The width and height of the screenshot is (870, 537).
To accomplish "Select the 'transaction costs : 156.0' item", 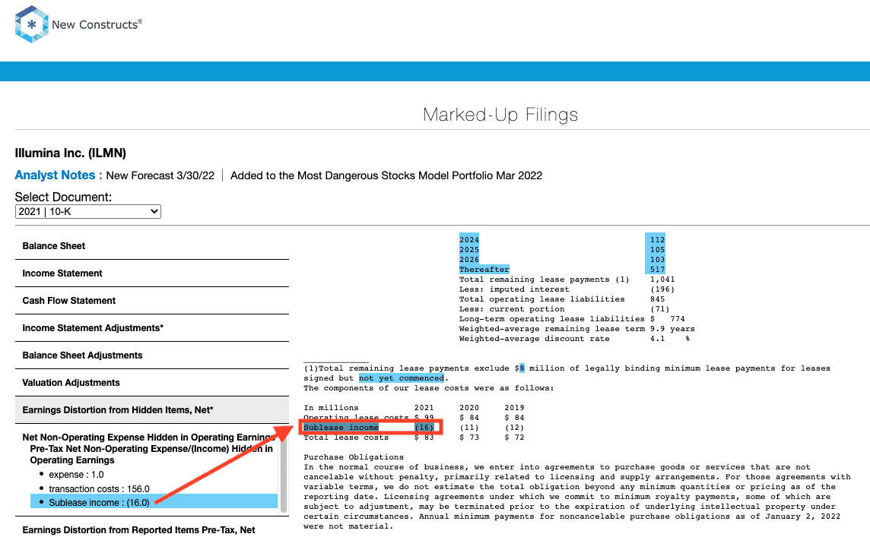I will [100, 489].
